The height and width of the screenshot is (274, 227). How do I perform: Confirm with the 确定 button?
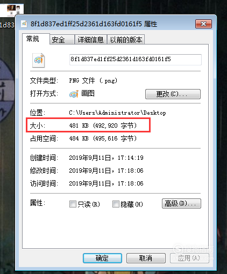click(x=102, y=258)
